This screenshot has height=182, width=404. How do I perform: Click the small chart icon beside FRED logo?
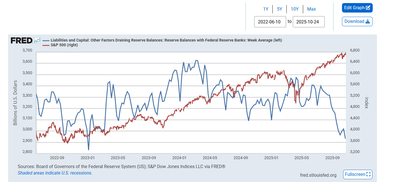[37, 41]
